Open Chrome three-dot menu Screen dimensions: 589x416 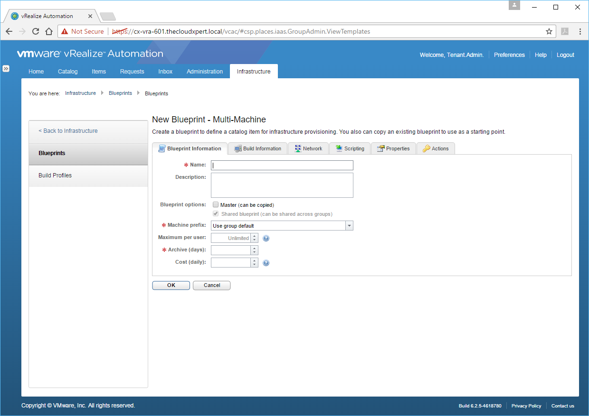(x=580, y=31)
